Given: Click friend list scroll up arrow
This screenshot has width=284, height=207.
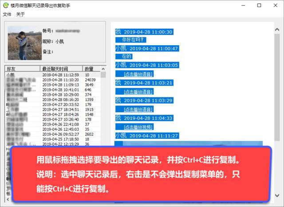Looking at the screenshot, I should [103, 69].
